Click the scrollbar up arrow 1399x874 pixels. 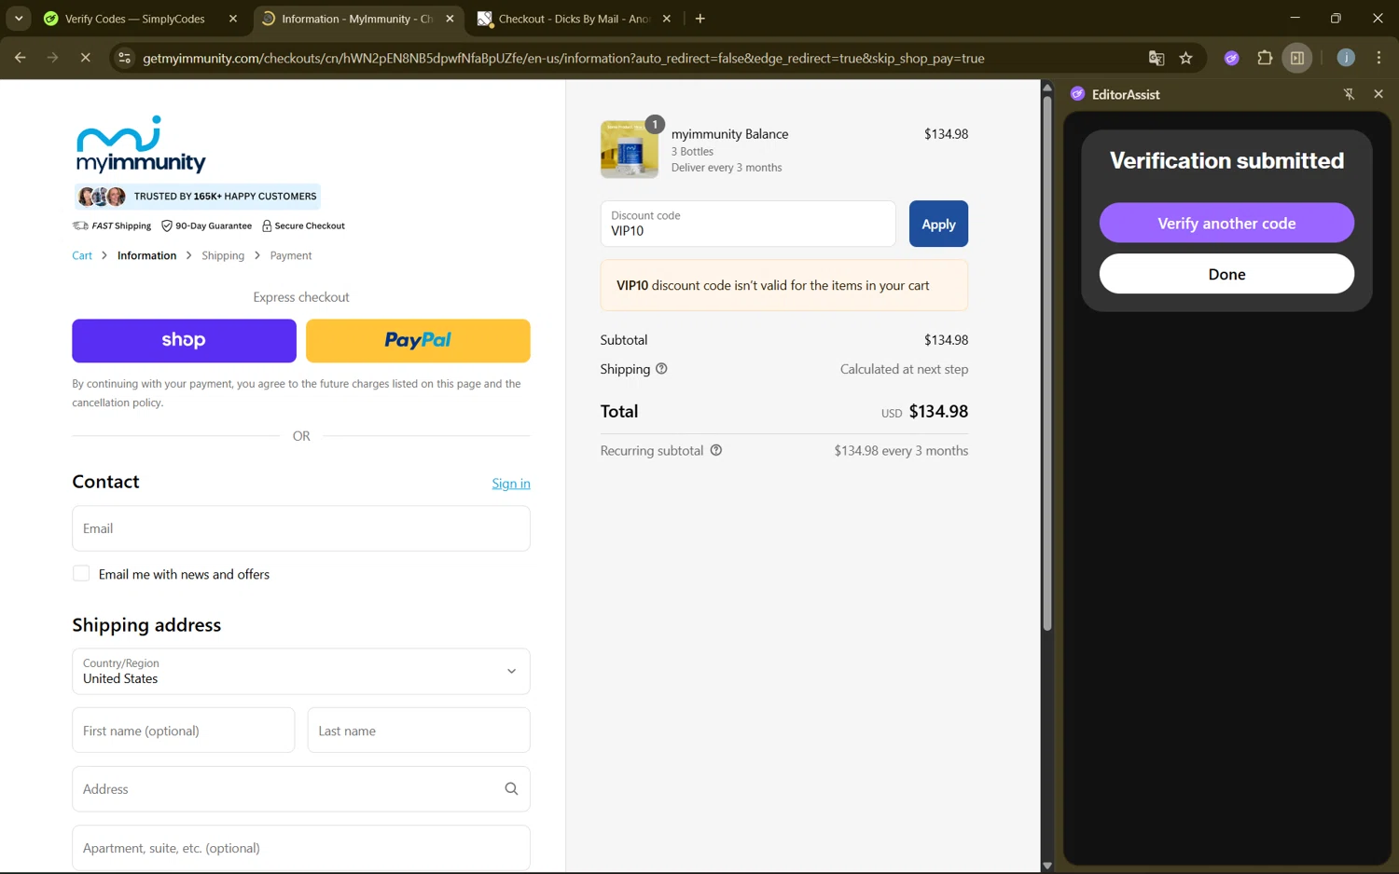point(1046,88)
